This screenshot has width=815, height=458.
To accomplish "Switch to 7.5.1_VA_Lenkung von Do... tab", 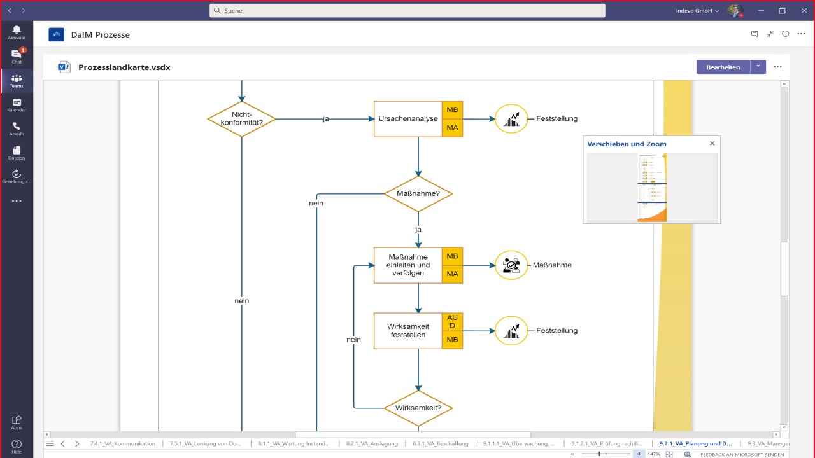I will (x=206, y=443).
